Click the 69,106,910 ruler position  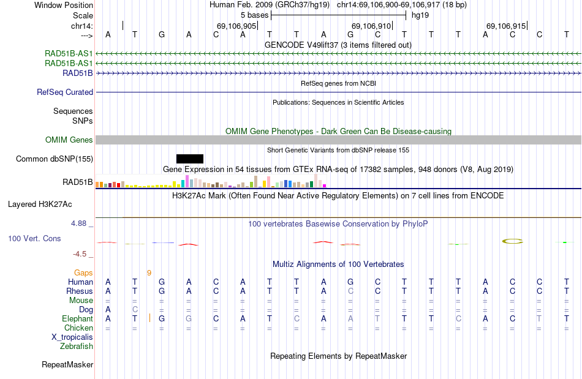[371, 26]
